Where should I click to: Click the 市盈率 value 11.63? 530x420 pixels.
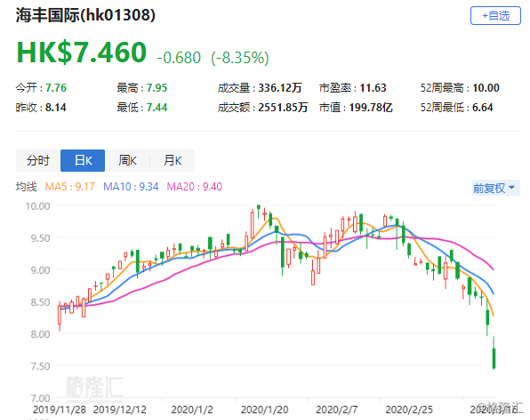coord(373,88)
